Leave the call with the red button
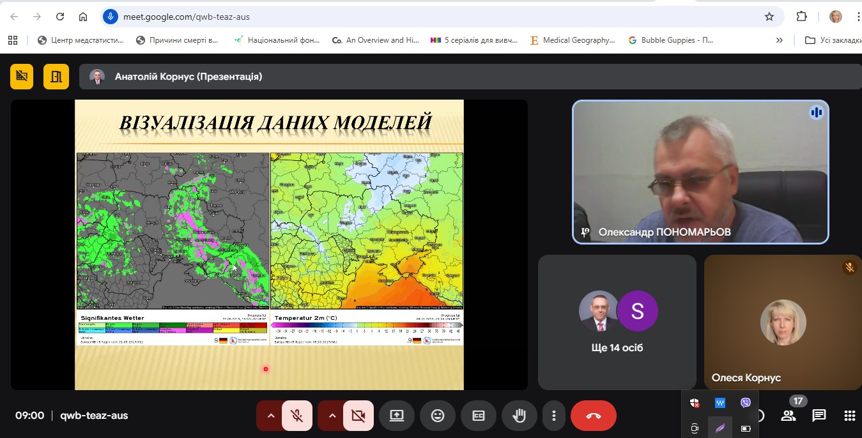 point(593,416)
